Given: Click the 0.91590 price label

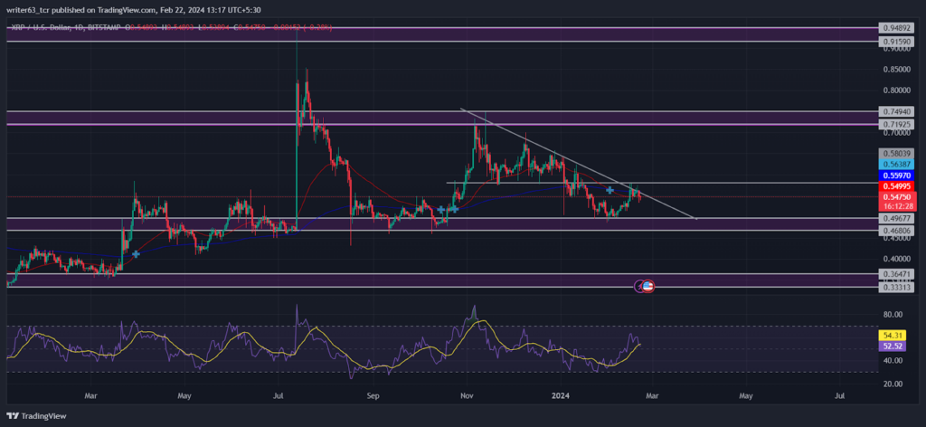Looking at the screenshot, I should pyautogui.click(x=896, y=42).
